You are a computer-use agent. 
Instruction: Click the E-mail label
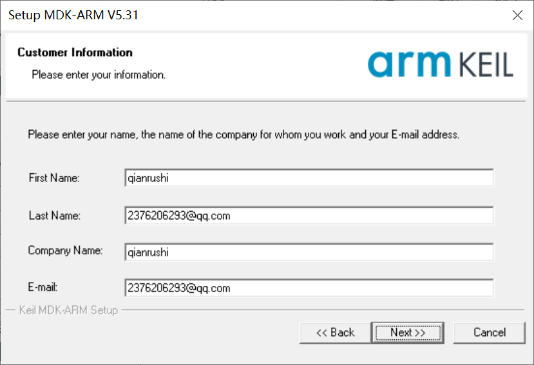44,287
